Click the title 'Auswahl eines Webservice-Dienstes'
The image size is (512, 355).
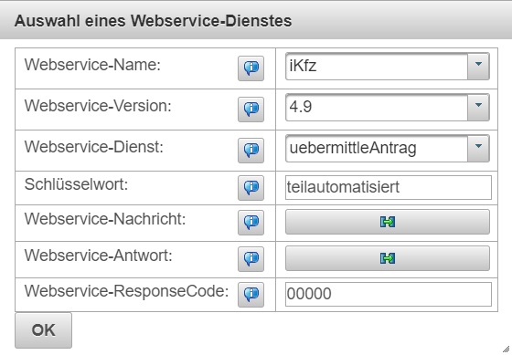coord(154,21)
